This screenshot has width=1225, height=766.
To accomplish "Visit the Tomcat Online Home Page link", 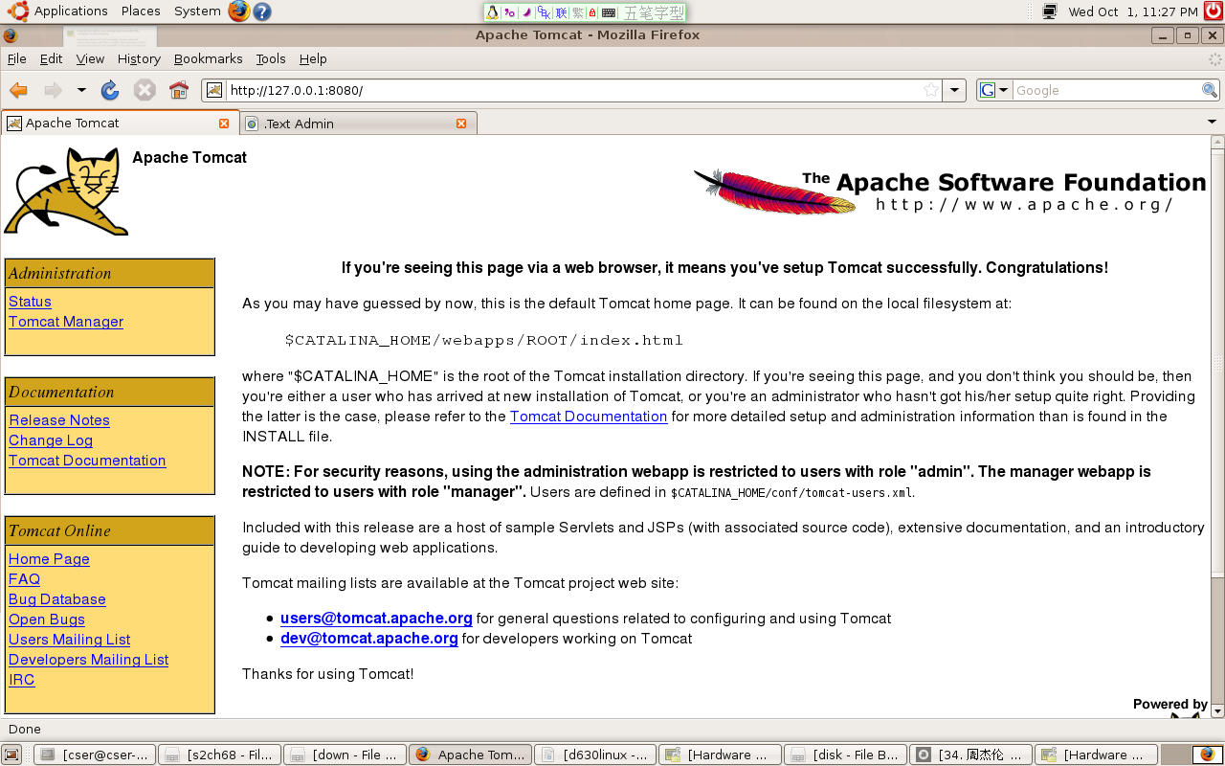I will 49,559.
